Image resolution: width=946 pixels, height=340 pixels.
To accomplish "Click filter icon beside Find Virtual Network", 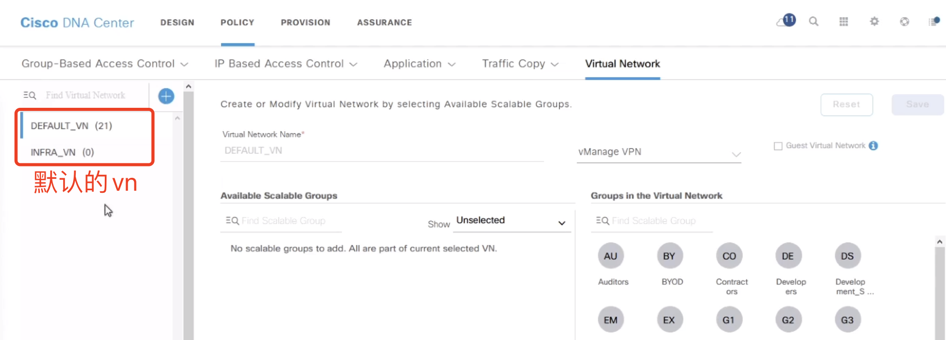I will click(30, 95).
